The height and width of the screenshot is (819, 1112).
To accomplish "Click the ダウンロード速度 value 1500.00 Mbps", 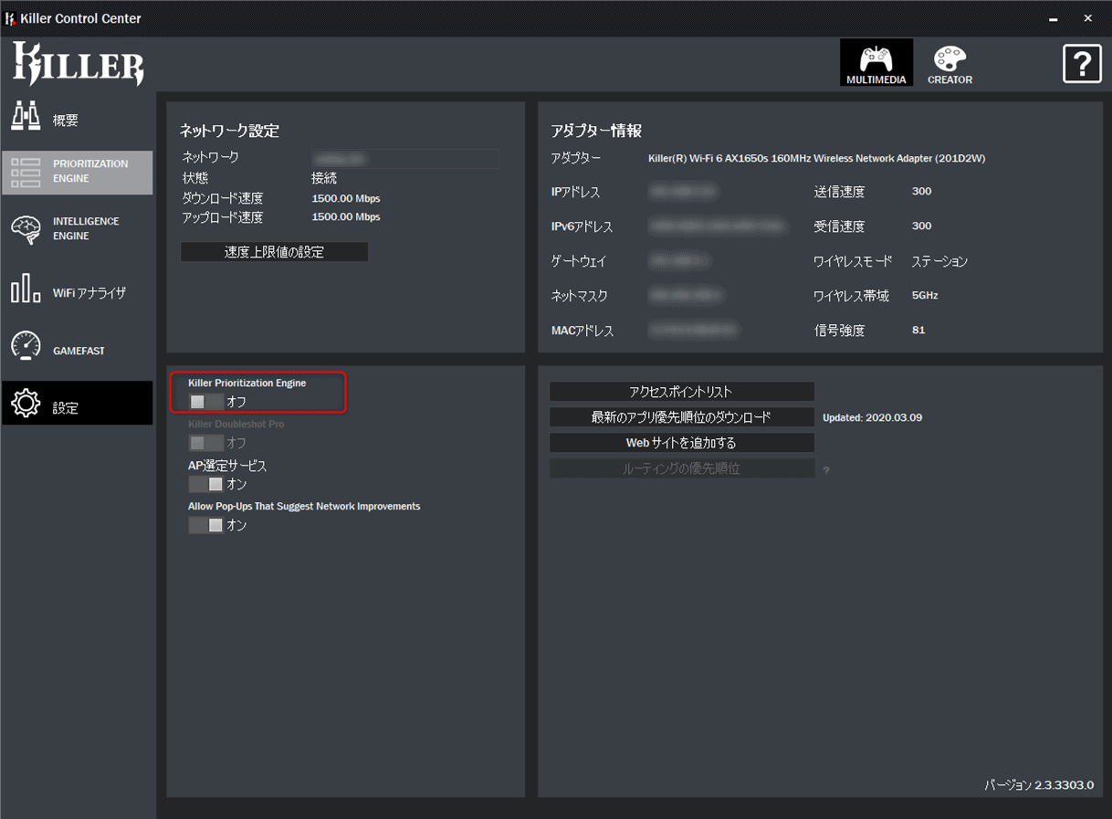I will (346, 198).
